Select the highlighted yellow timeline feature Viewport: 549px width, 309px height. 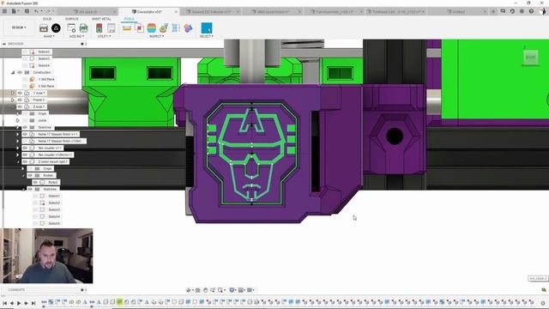point(119,301)
